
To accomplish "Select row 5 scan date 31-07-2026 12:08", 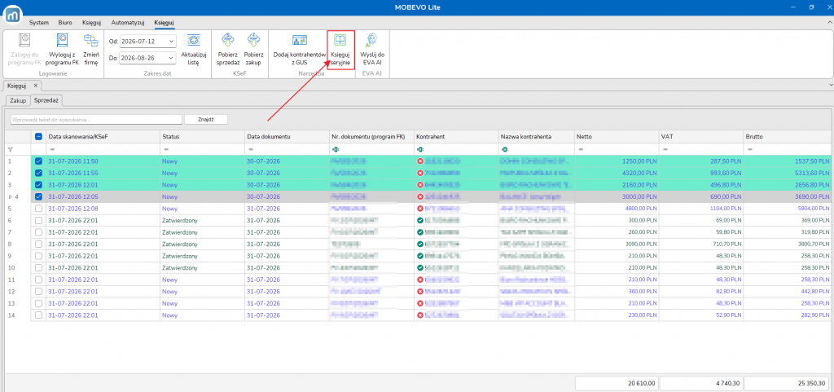I will click(72, 208).
